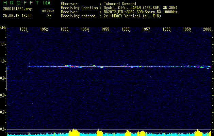Click the yellow signal-level peak below 1953
This screenshot has height=136, width=214.
74,132
